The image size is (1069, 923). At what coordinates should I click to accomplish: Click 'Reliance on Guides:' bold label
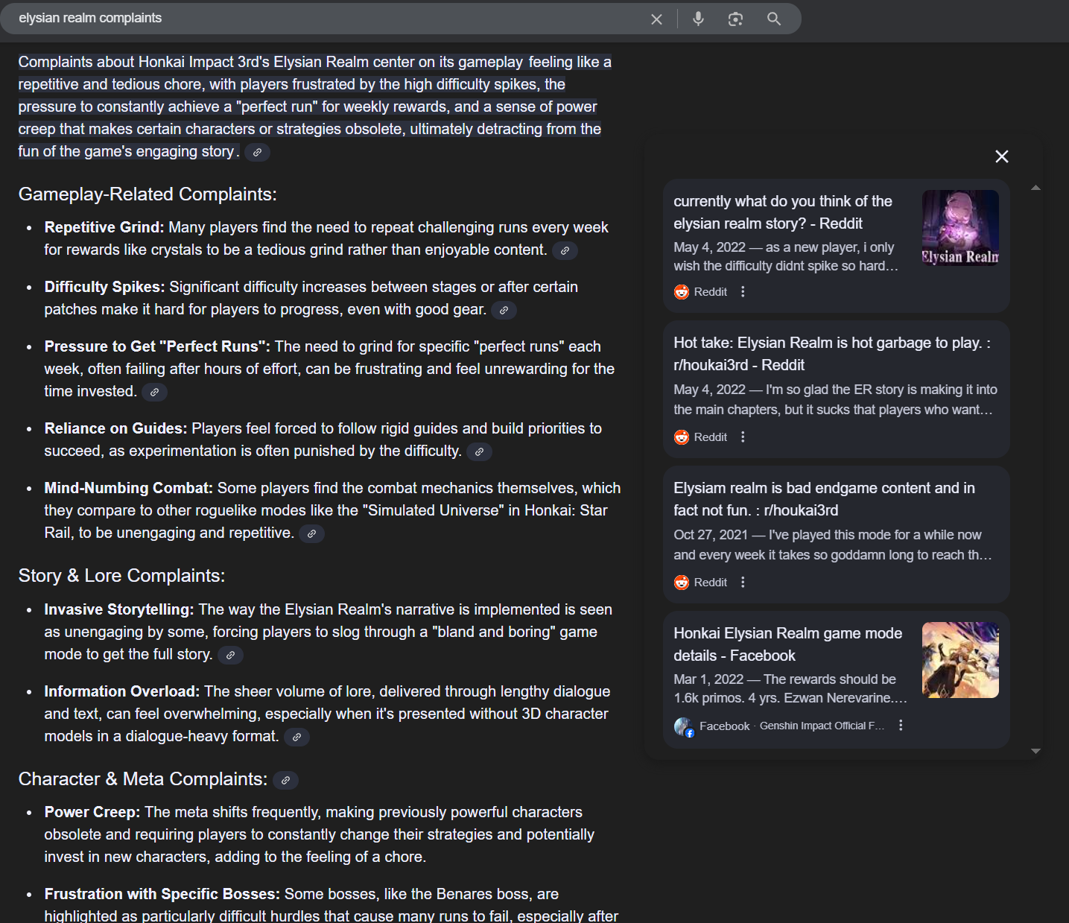[115, 428]
